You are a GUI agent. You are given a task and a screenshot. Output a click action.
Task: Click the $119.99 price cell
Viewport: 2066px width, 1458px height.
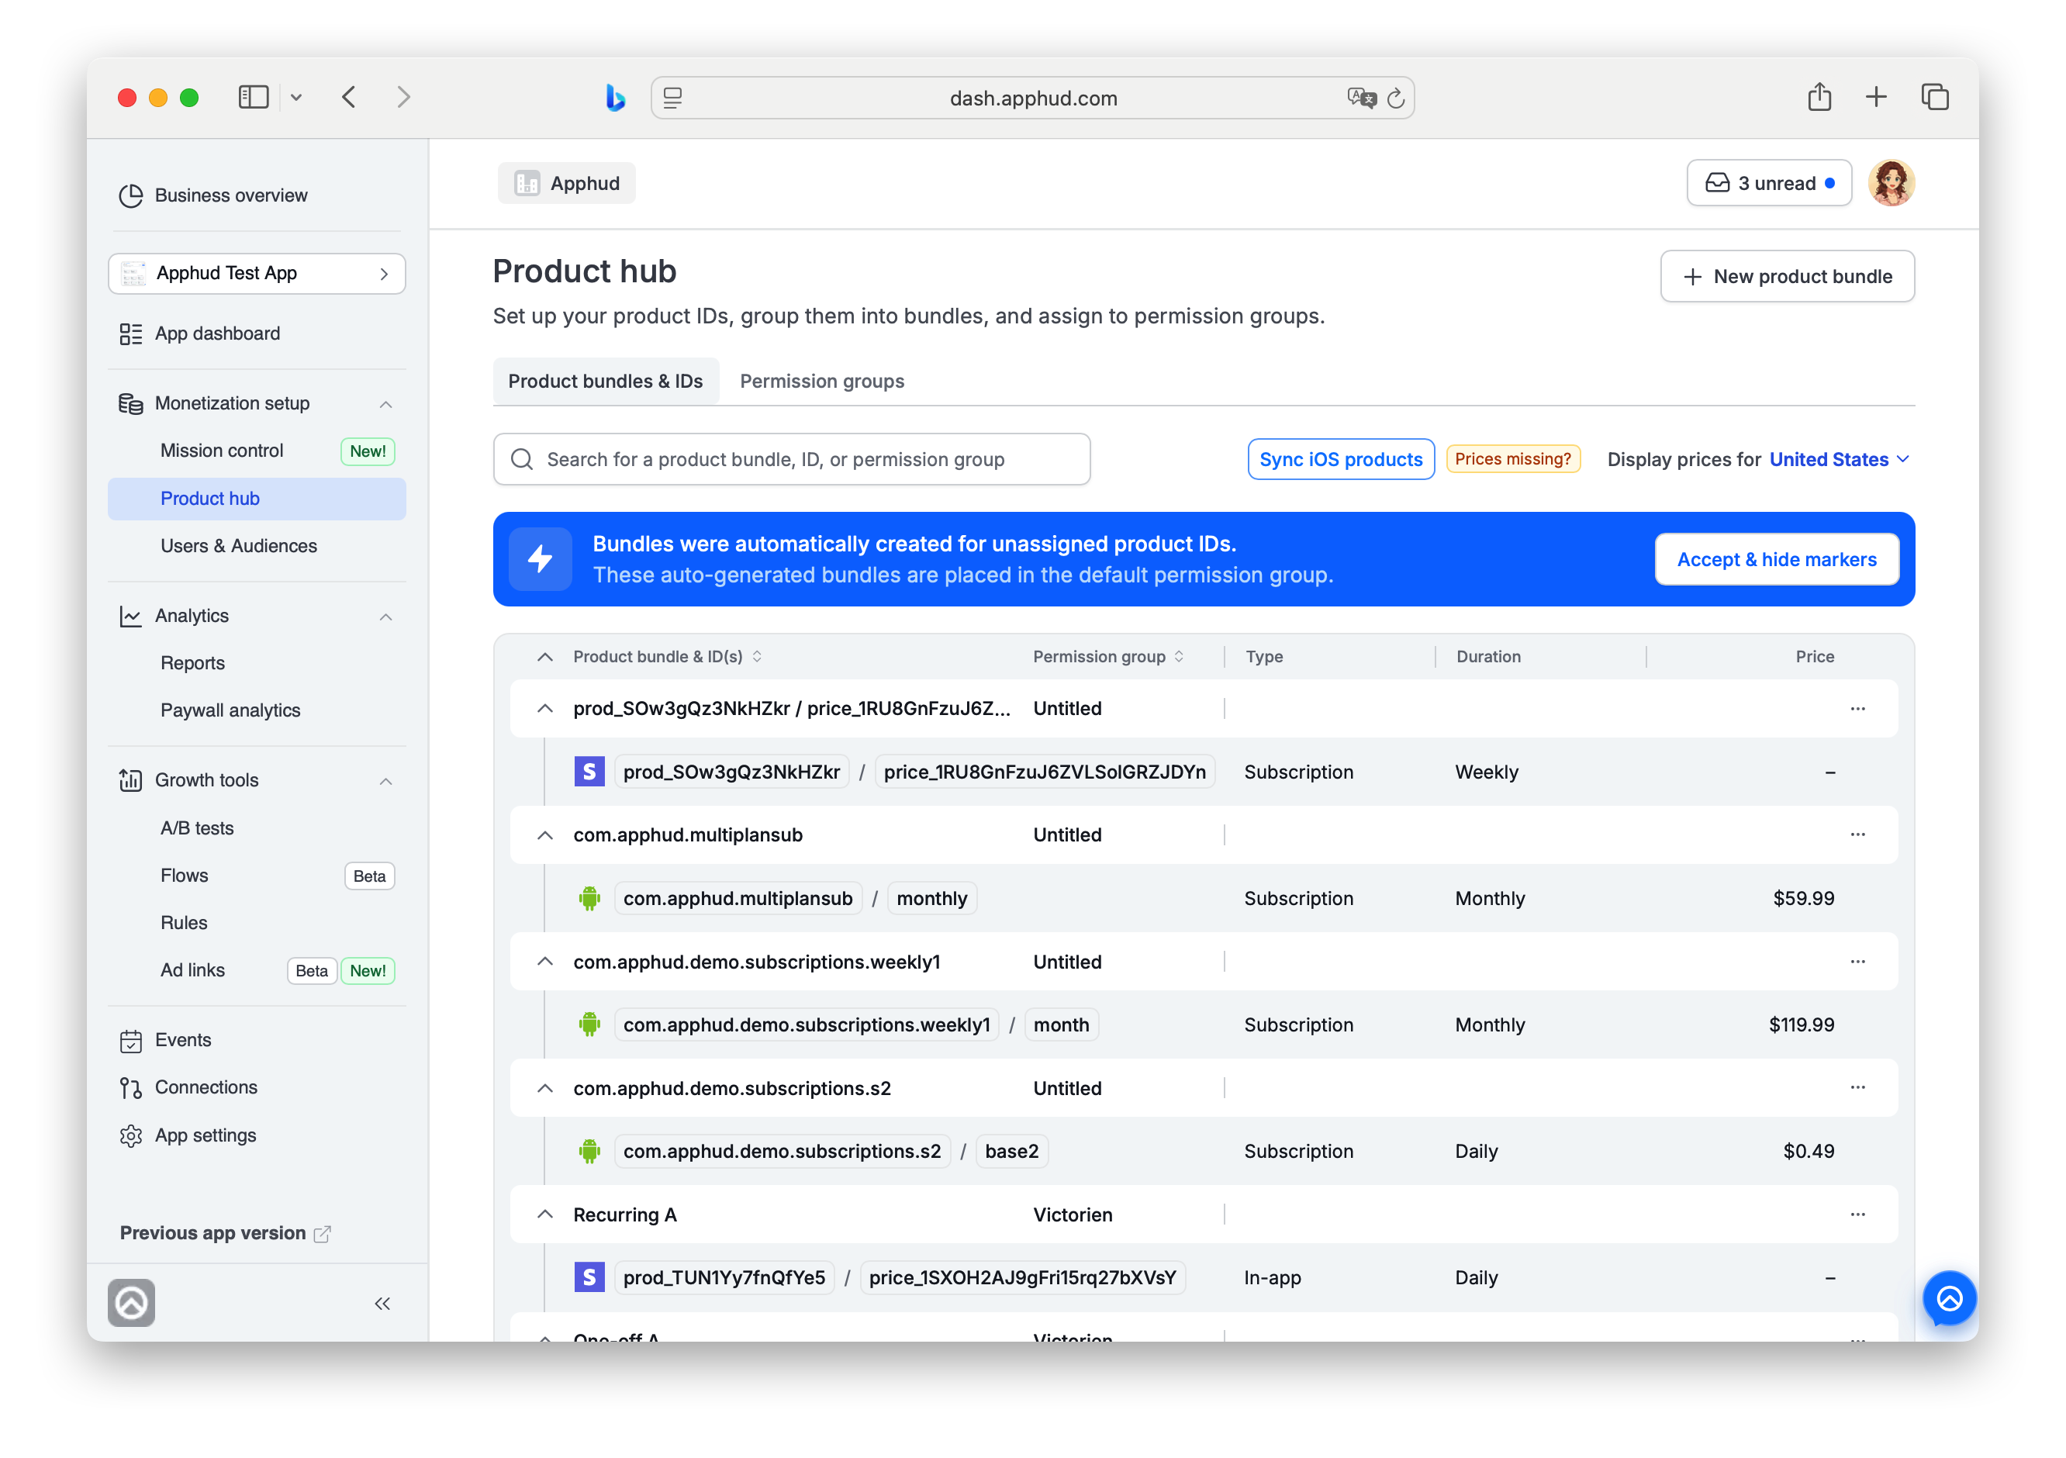coord(1802,1025)
